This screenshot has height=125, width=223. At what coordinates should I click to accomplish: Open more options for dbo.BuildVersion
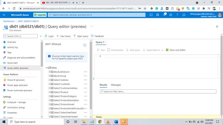pyautogui.click(x=85, y=72)
